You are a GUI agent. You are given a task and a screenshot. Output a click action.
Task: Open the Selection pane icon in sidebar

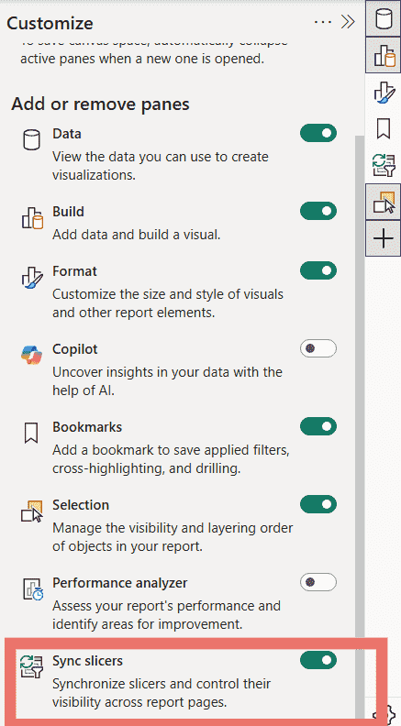coord(384,202)
